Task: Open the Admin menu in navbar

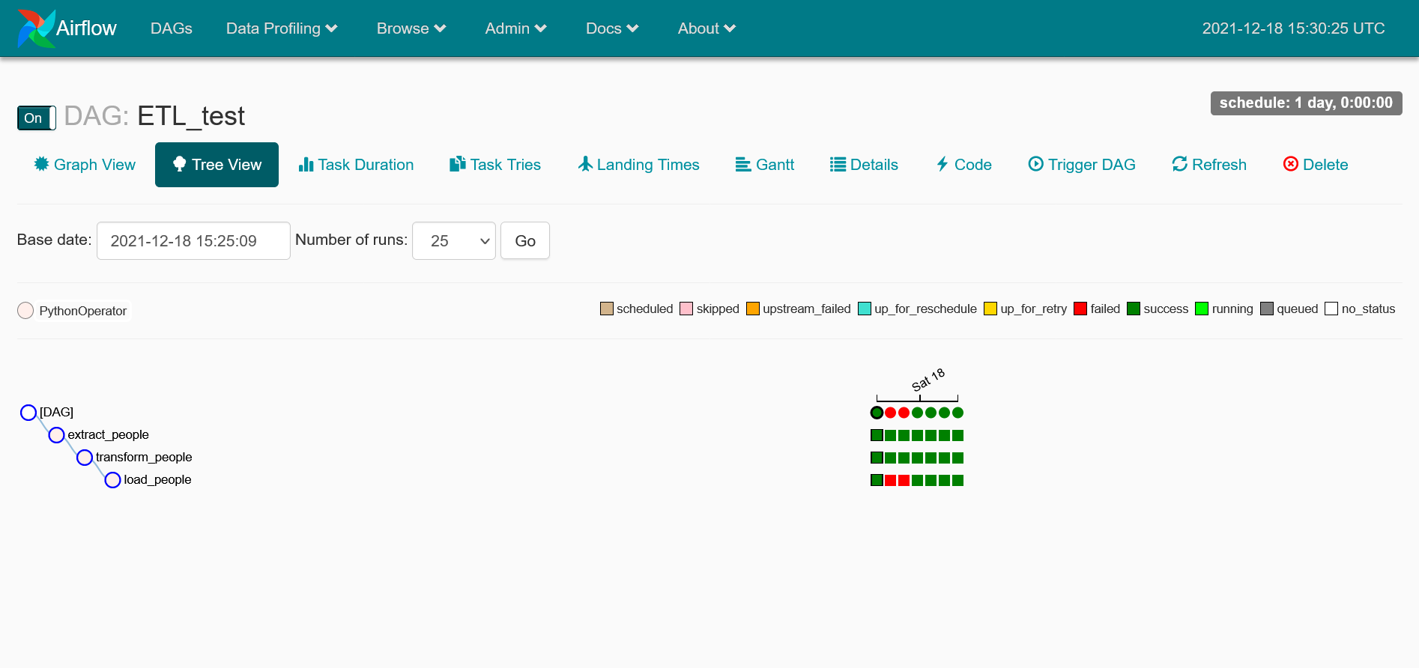Action: 515,28
